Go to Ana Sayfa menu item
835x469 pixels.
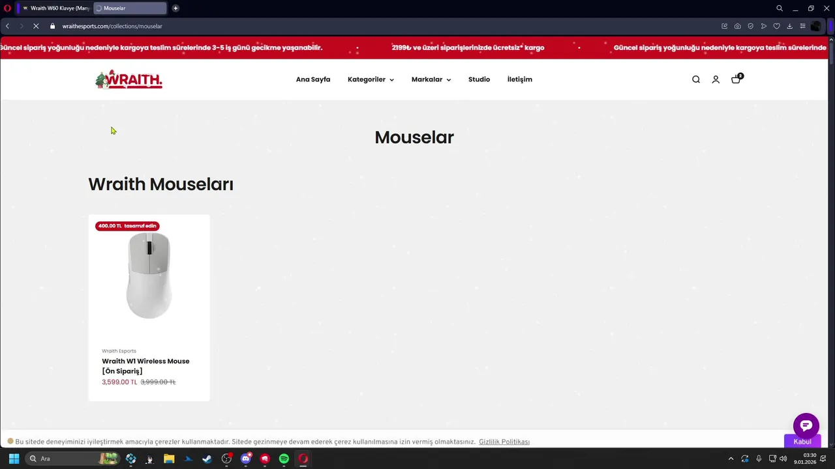coord(313,79)
